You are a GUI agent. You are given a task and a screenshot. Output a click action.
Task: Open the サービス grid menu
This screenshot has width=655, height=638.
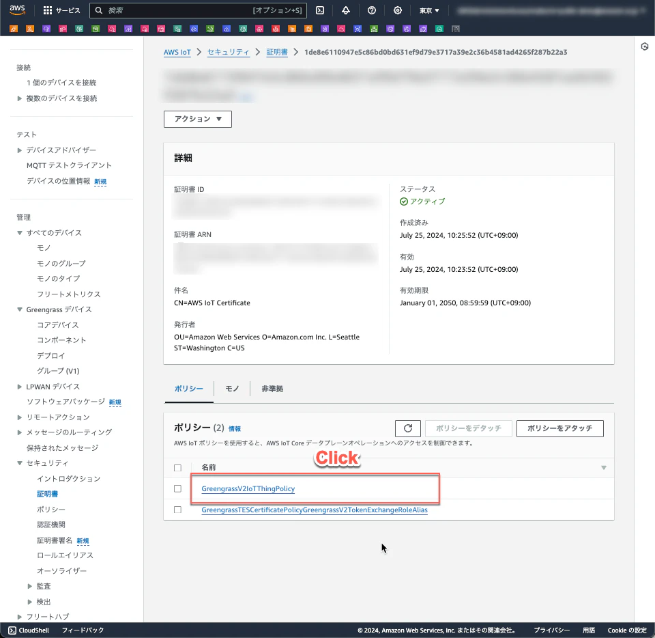pyautogui.click(x=62, y=10)
